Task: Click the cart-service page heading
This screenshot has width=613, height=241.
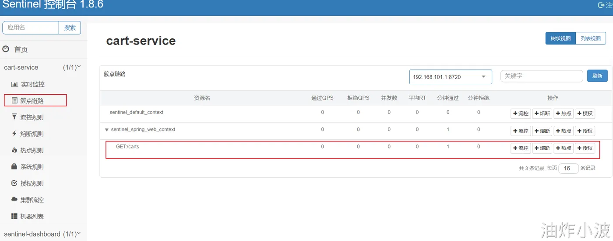Action: tap(141, 41)
